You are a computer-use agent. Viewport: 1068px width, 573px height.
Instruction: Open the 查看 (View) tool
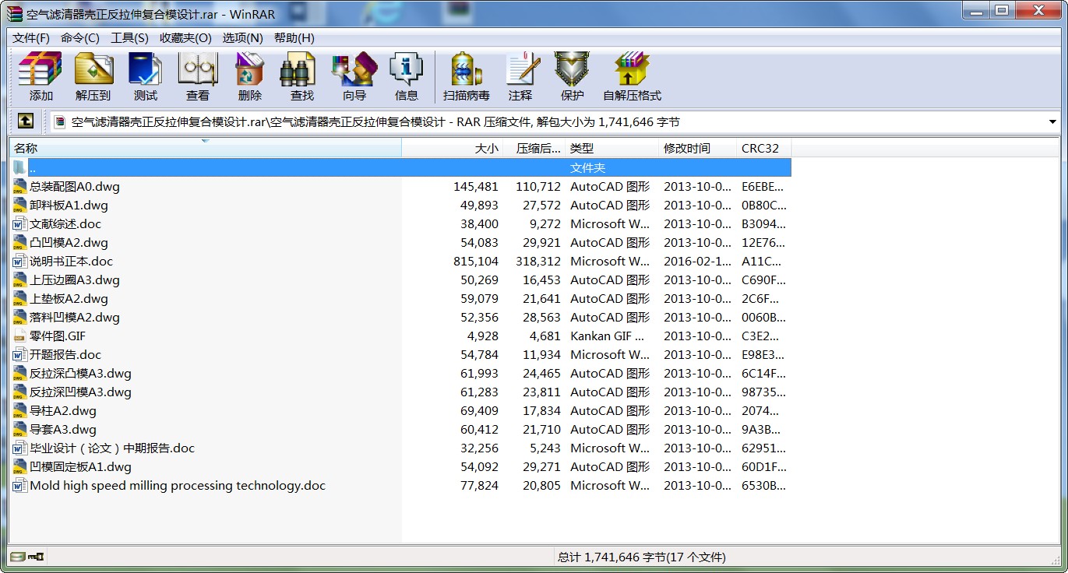(198, 76)
